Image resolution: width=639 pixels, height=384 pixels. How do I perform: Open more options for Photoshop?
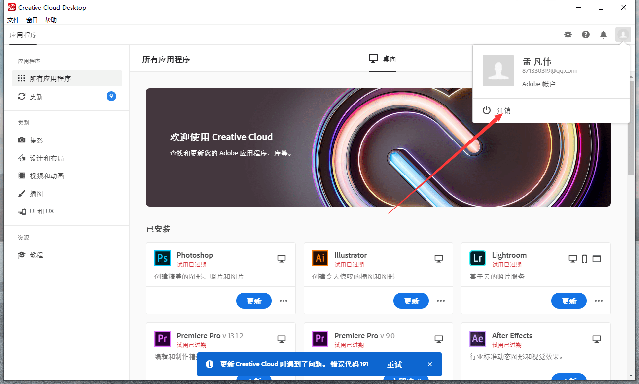[x=284, y=301]
